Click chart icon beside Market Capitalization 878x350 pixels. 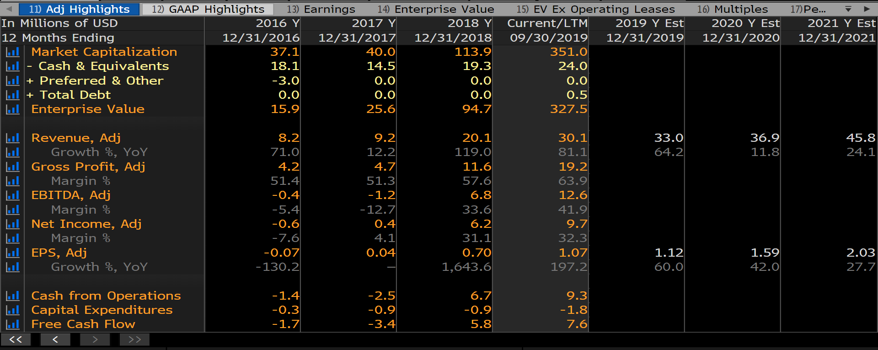12,52
